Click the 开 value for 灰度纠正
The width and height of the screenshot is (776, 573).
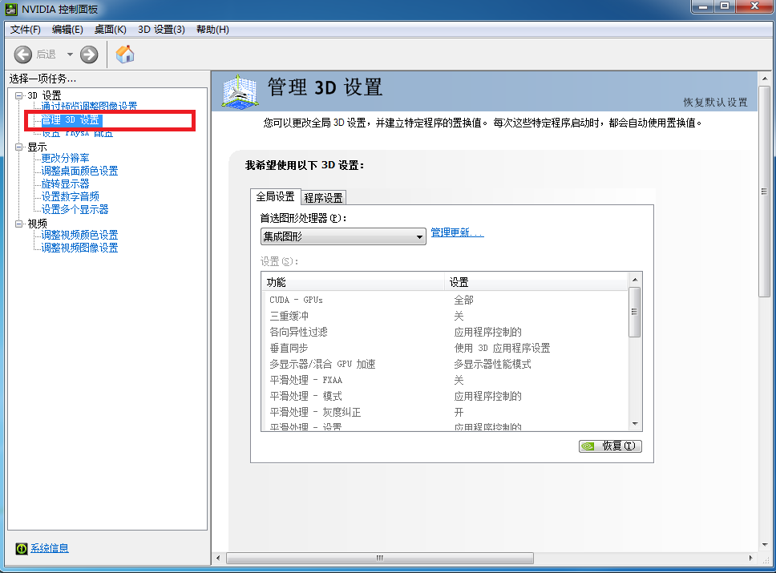click(x=459, y=412)
